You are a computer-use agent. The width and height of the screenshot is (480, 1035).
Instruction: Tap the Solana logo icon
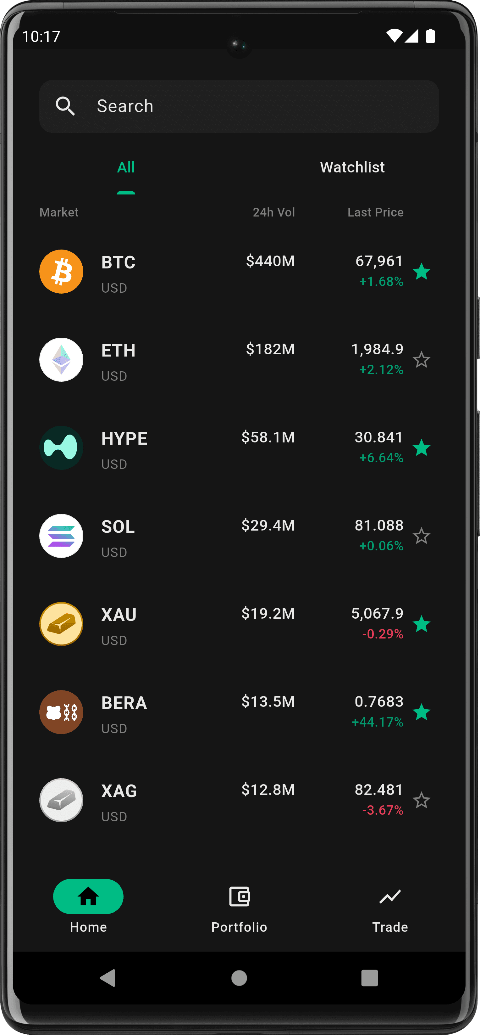click(x=61, y=536)
